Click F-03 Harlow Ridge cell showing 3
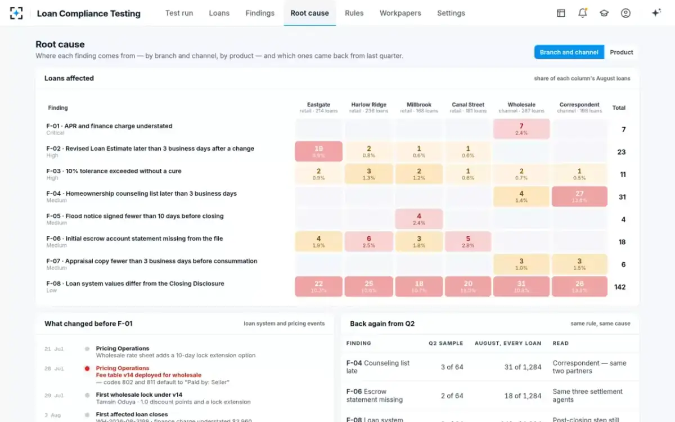The width and height of the screenshot is (675, 422). (x=368, y=174)
